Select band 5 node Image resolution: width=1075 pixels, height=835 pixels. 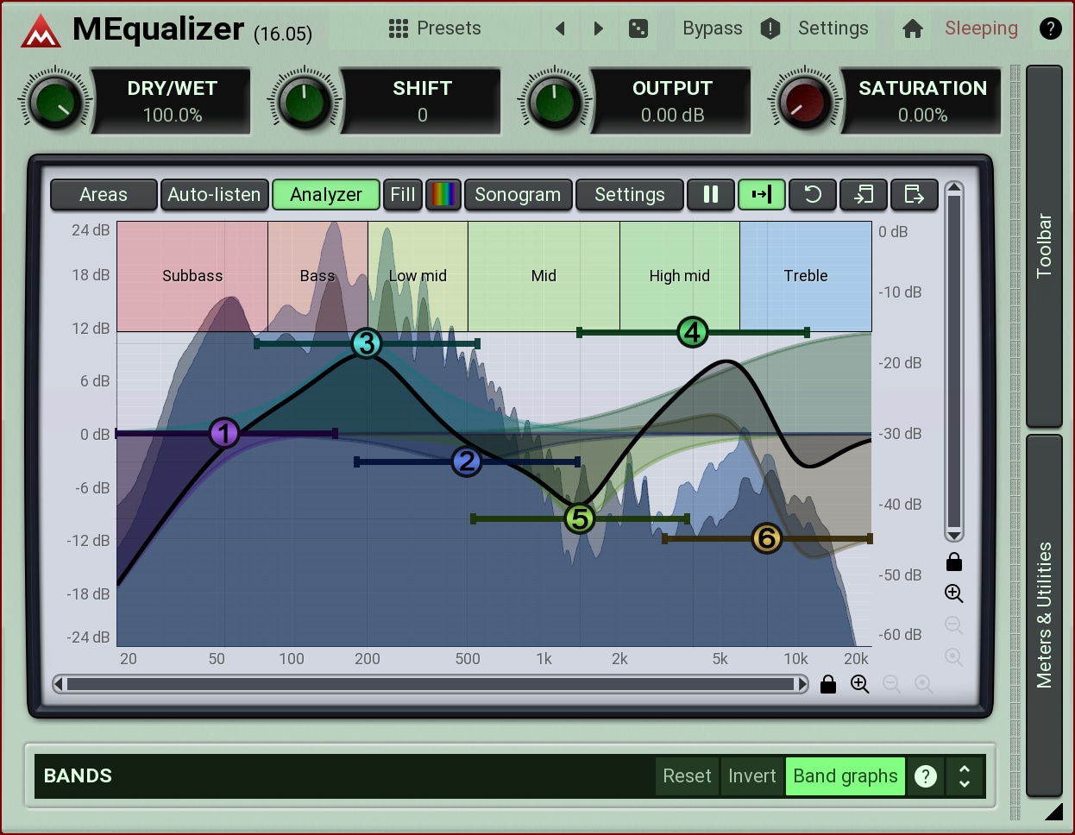click(580, 518)
